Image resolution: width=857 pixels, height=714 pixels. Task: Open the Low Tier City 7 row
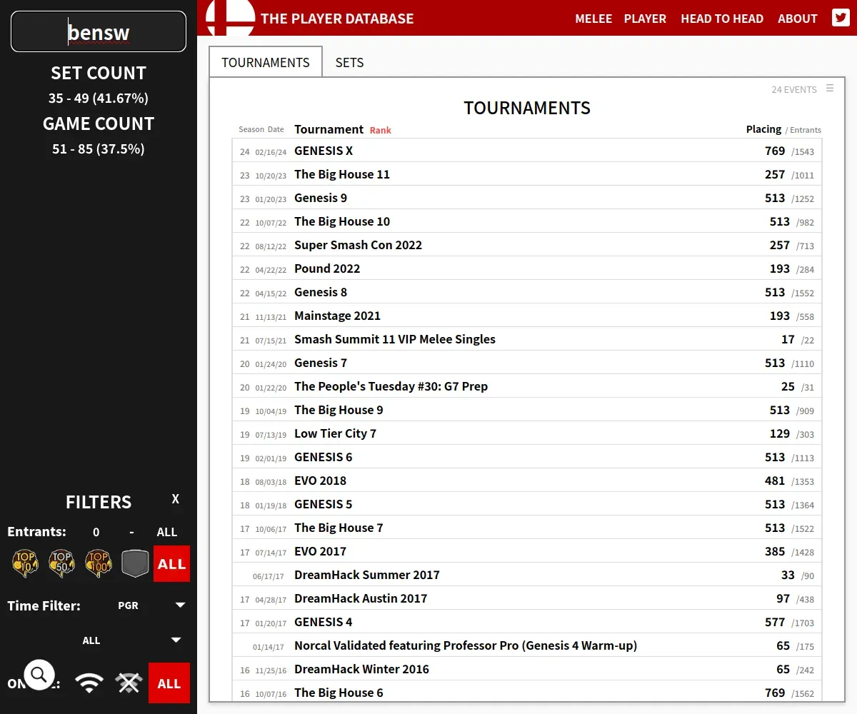point(527,433)
